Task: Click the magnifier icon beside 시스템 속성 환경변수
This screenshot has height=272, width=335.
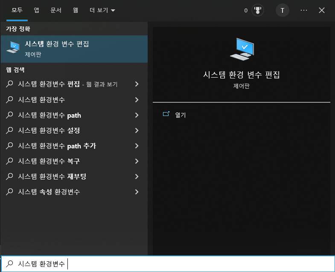Action: pyautogui.click(x=9, y=192)
